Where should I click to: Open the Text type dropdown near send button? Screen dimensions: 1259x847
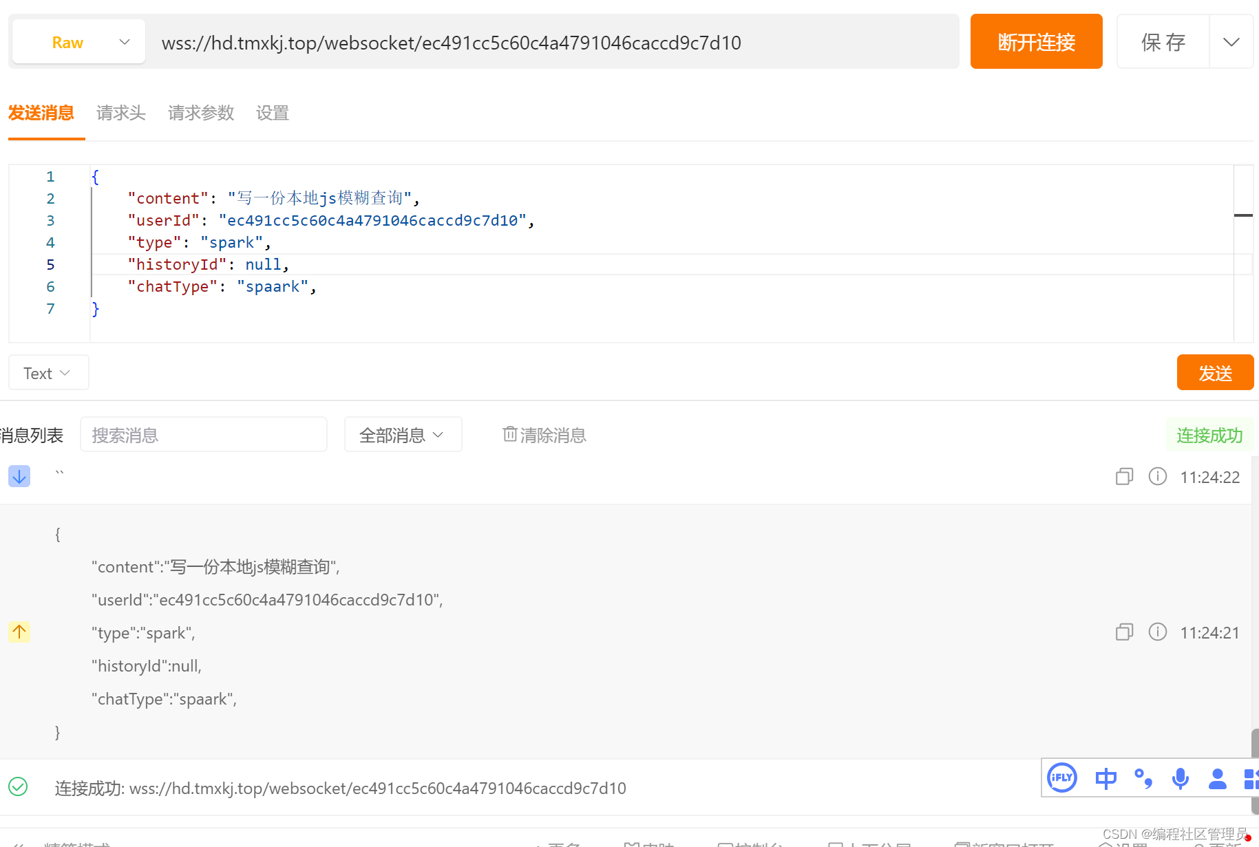47,372
